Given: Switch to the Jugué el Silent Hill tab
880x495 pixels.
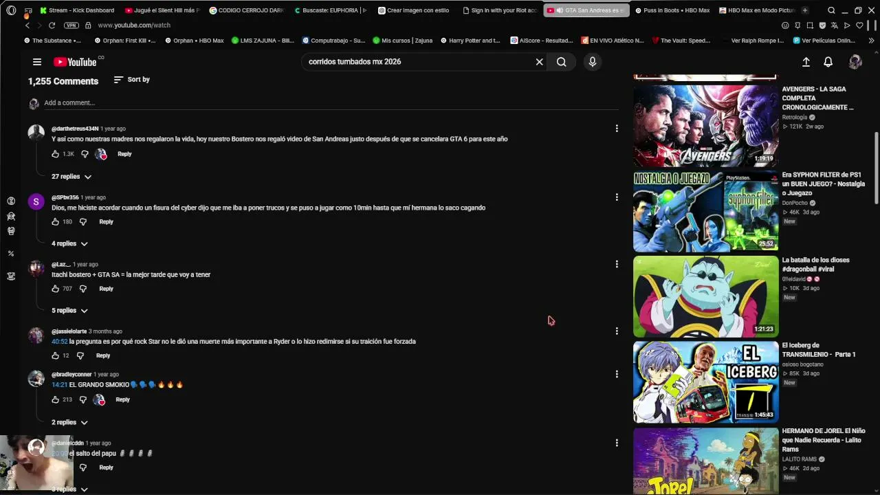Looking at the screenshot, I should [162, 10].
